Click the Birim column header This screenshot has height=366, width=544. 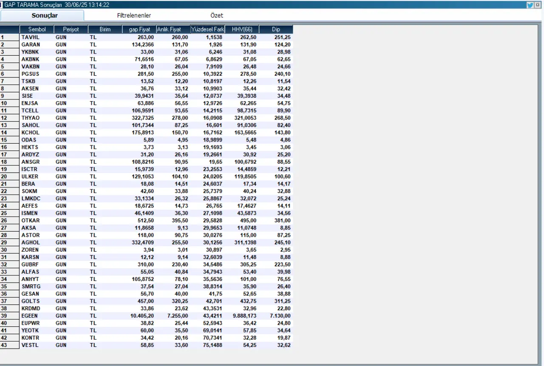[105, 29]
